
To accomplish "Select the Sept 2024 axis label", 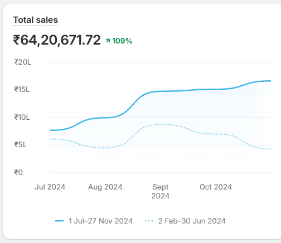I will [161, 191].
